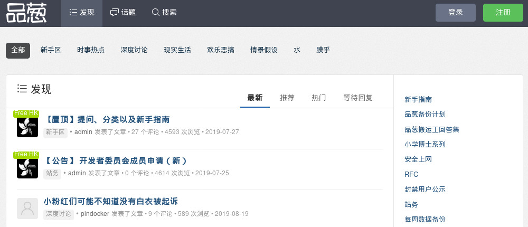Open sidebar link 站务
The height and width of the screenshot is (227, 528).
tap(411, 204)
